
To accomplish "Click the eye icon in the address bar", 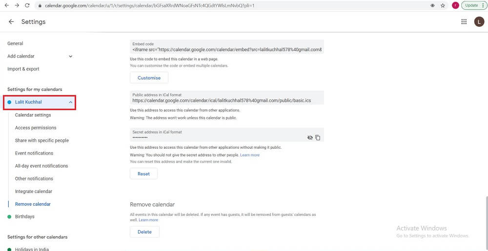I will point(432,5).
